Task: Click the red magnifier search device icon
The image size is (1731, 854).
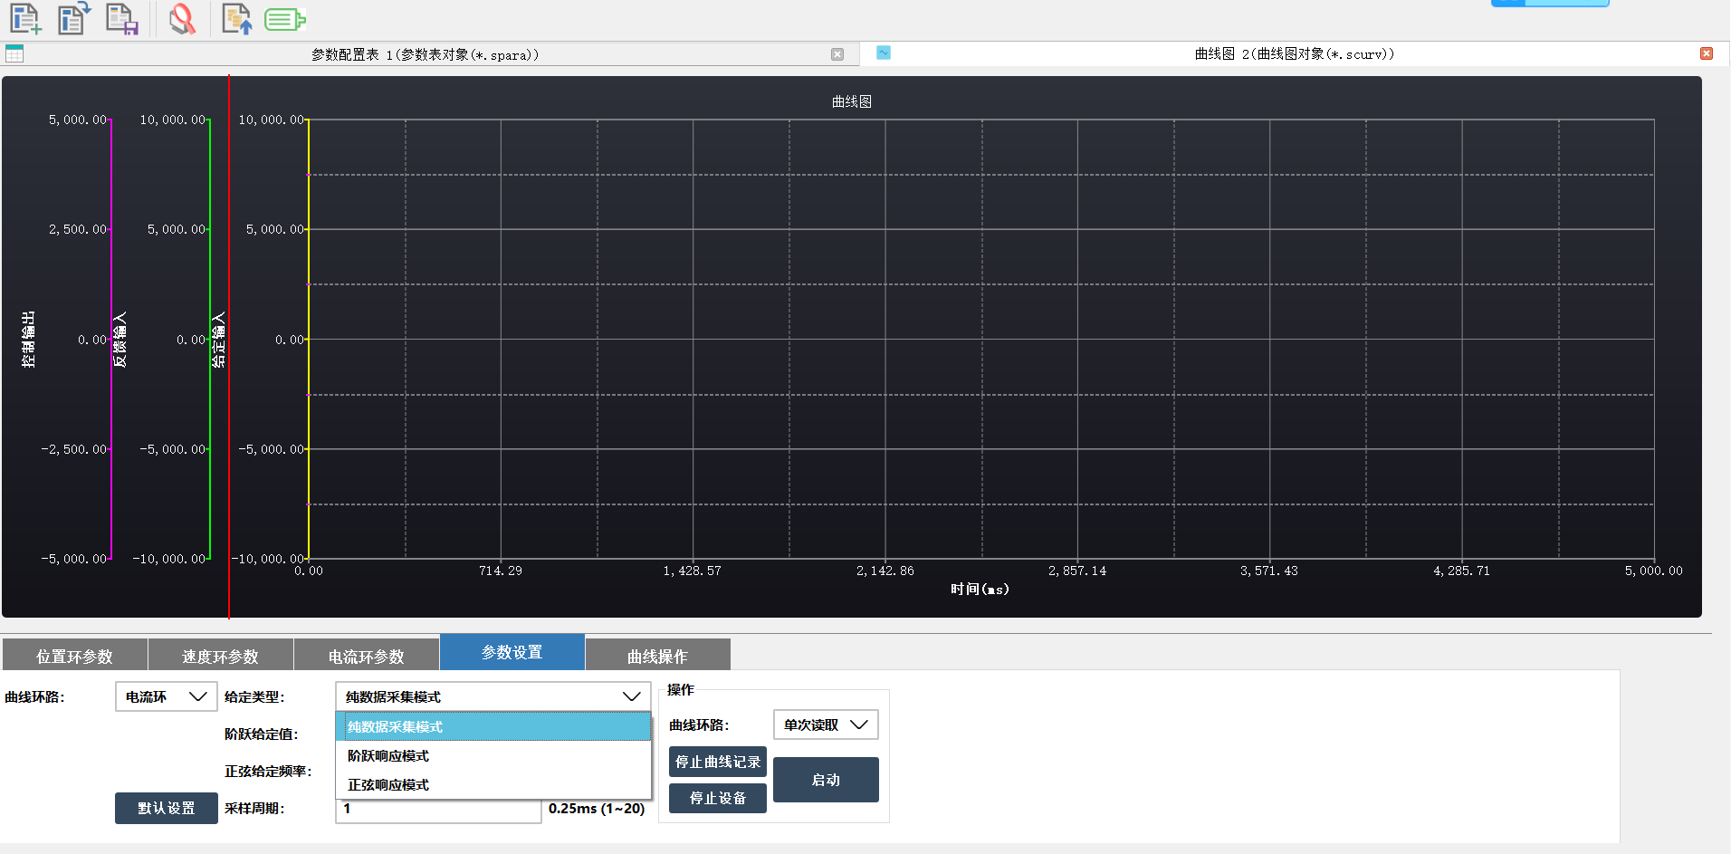Action: click(182, 19)
